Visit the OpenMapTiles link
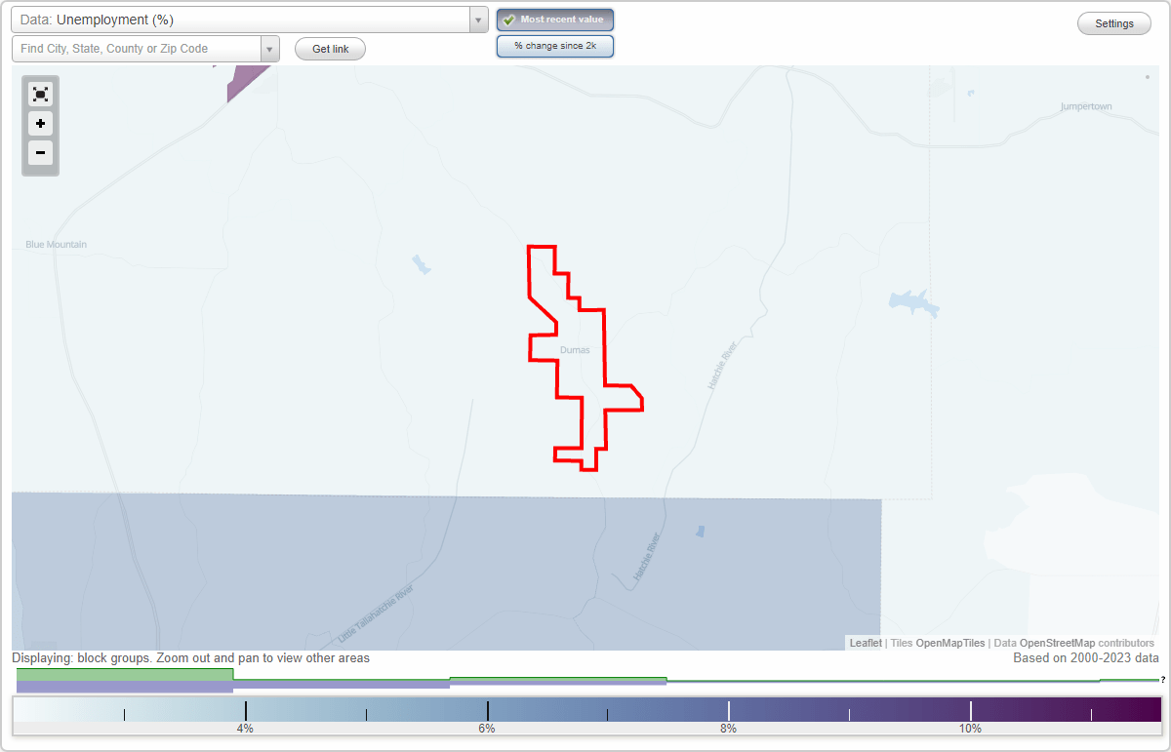This screenshot has height=752, width=1171. pos(949,643)
